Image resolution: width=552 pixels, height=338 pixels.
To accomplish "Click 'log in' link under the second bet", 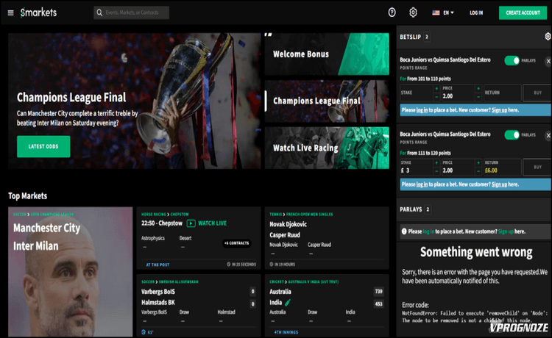I will pyautogui.click(x=422, y=184).
